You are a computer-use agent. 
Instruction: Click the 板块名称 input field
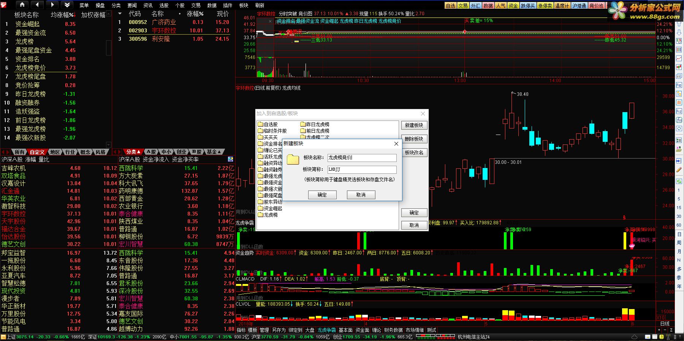tap(362, 157)
